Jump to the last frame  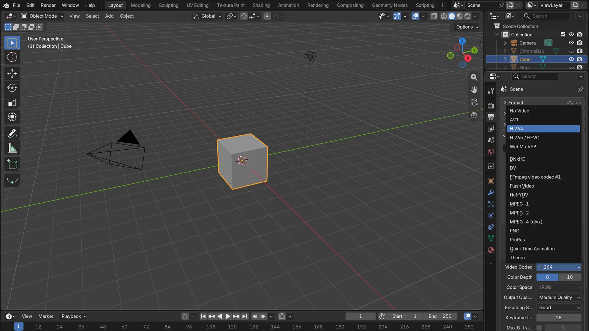pyautogui.click(x=244, y=316)
